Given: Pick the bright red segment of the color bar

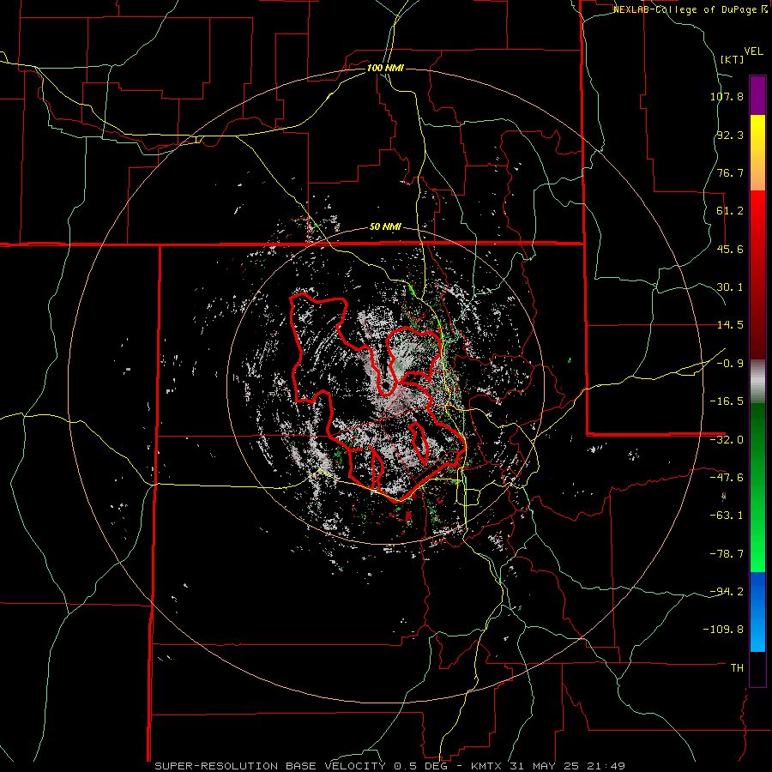Looking at the screenshot, I should coord(757,274).
